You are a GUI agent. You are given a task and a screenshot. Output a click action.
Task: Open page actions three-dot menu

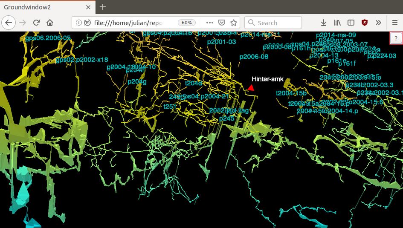pos(210,23)
